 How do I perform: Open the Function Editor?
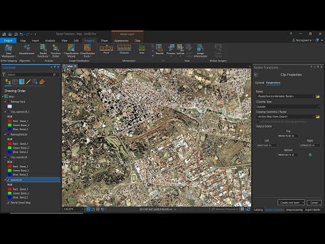[56, 51]
